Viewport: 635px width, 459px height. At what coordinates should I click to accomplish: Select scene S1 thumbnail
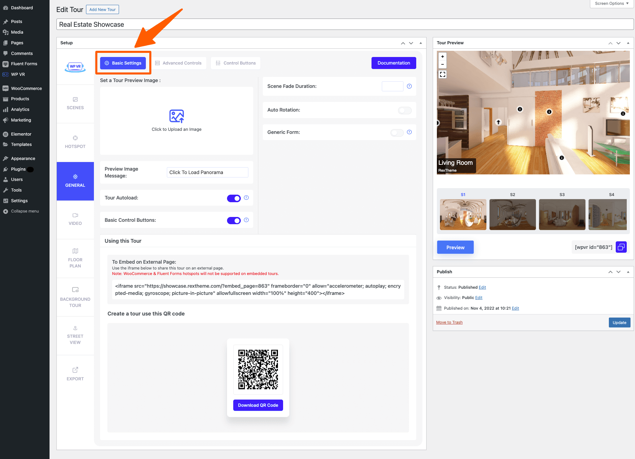(x=463, y=215)
